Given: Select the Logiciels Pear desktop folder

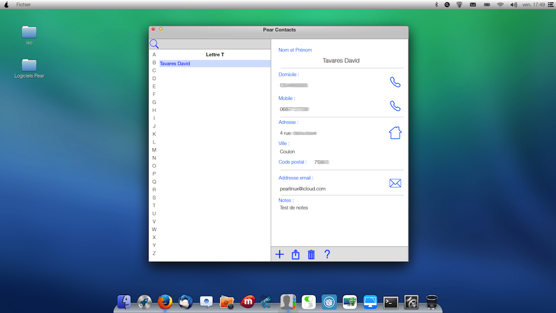Looking at the screenshot, I should click(x=29, y=68).
